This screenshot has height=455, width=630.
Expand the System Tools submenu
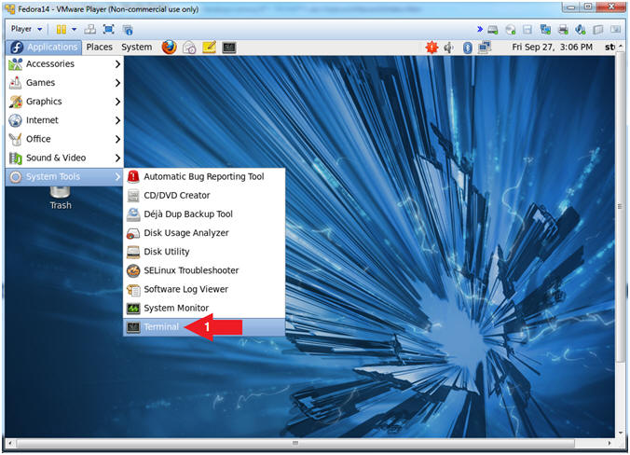64,177
